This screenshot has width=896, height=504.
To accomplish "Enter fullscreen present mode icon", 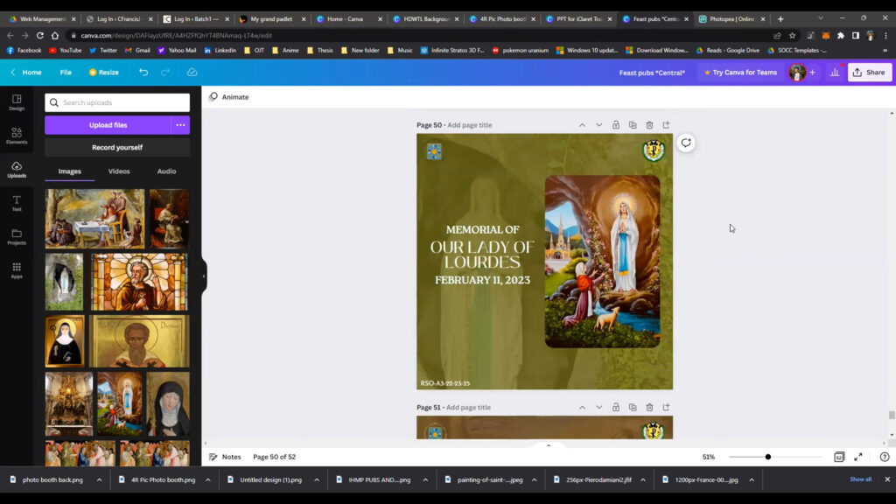I will pyautogui.click(x=858, y=457).
